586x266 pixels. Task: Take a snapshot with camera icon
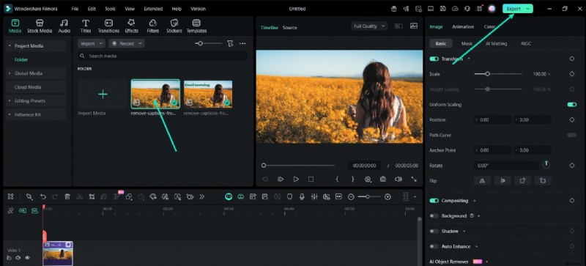pos(383,180)
